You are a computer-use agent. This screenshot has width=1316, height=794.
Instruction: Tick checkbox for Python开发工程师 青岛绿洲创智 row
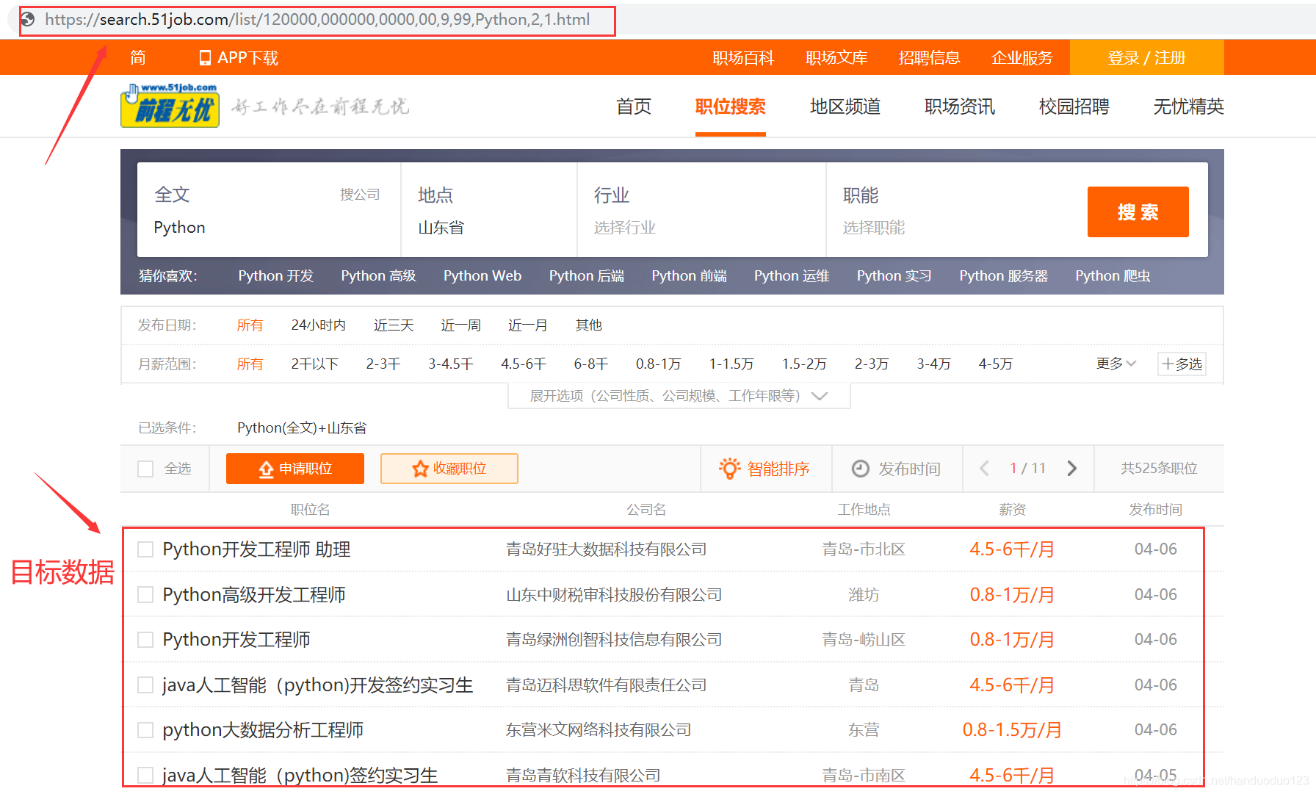pos(145,640)
